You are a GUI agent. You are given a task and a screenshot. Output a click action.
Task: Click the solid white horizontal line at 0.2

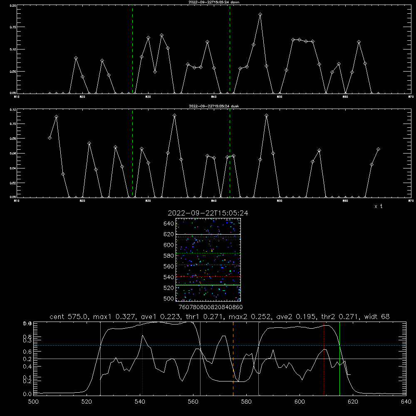220,359
